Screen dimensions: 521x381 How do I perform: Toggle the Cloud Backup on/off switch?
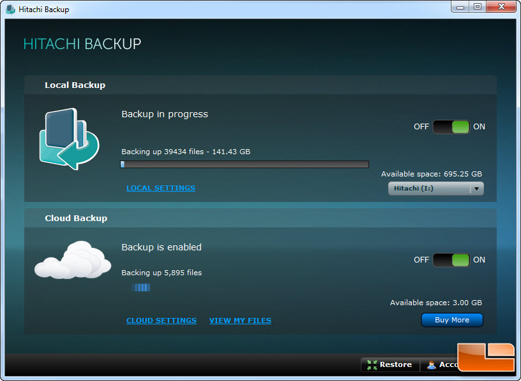point(451,260)
